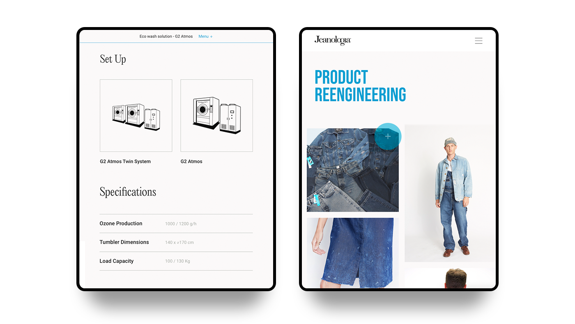This screenshot has width=575, height=324.
Task: Click the Jeanologia logo
Action: [x=332, y=40]
